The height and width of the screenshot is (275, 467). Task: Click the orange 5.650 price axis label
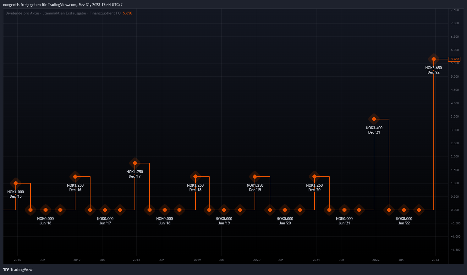[x=455, y=59]
